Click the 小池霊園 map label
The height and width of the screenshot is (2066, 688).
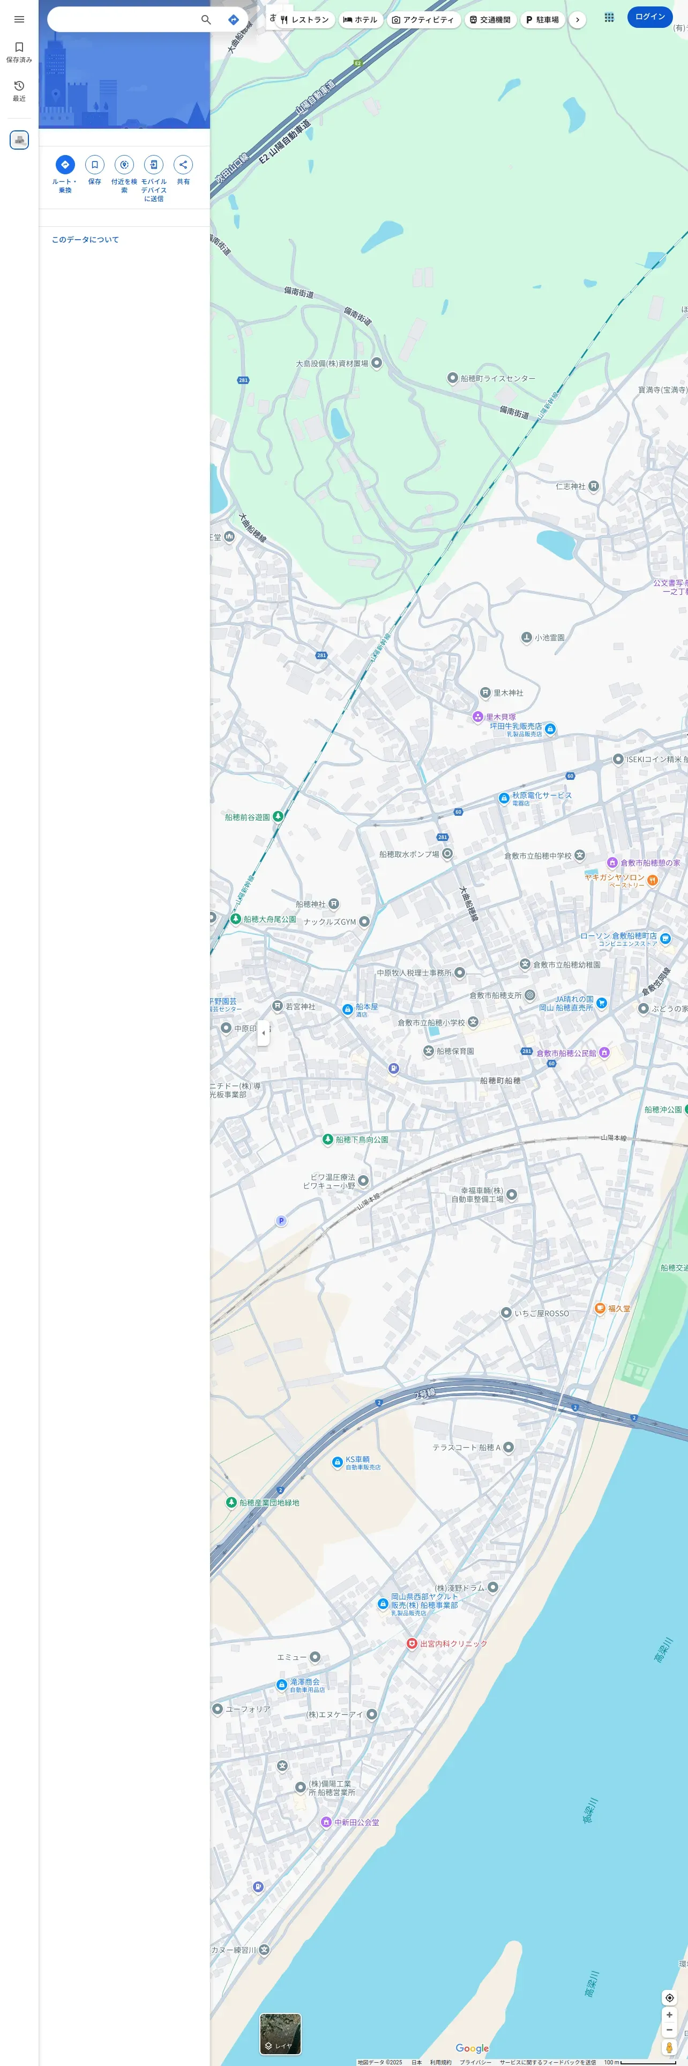click(x=549, y=638)
